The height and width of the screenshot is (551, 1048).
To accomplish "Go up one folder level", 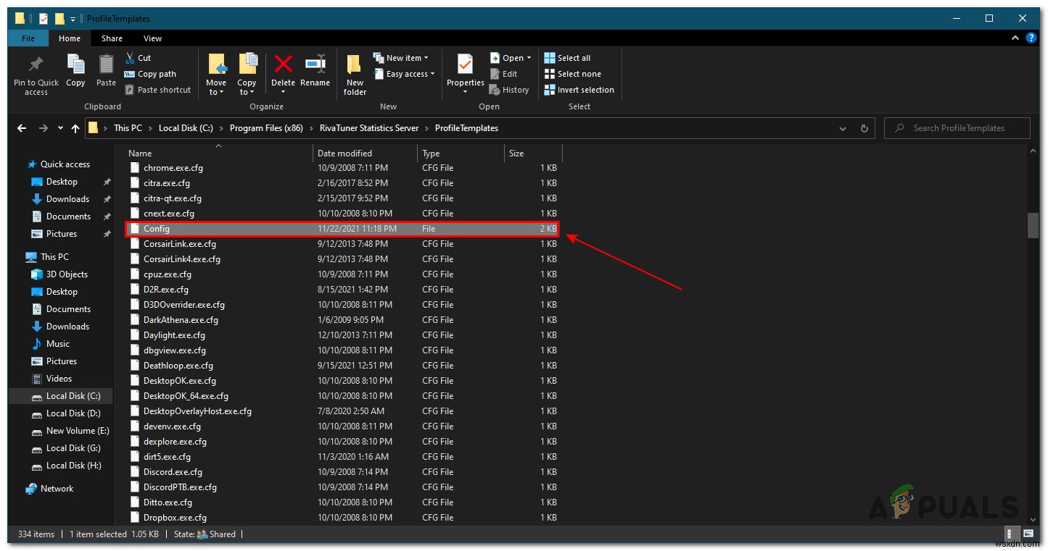I will pyautogui.click(x=75, y=128).
